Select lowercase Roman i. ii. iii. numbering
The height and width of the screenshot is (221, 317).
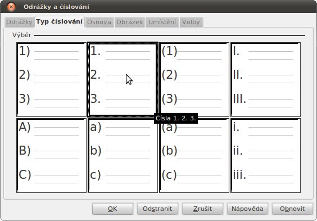[265, 156]
